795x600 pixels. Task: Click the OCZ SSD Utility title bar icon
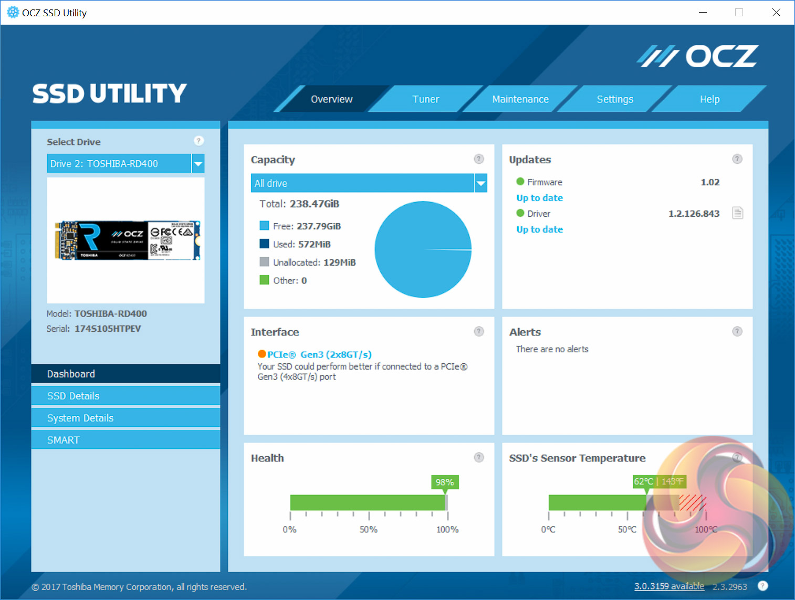pyautogui.click(x=13, y=12)
